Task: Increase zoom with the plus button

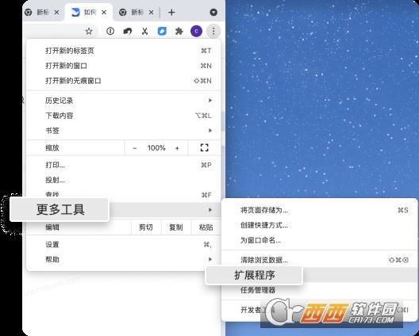Action: pyautogui.click(x=177, y=148)
